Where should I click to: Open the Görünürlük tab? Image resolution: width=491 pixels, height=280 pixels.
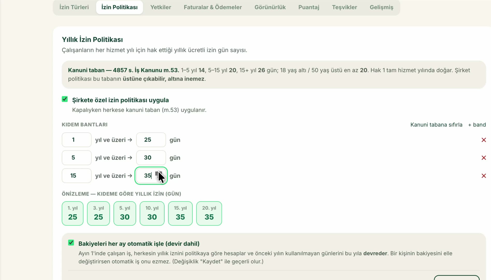270,7
